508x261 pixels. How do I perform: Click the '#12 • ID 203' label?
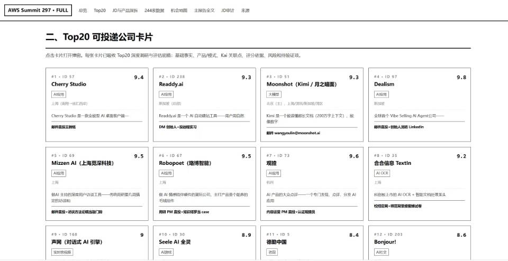388,235
